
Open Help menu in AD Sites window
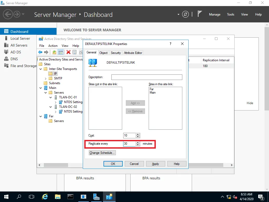pos(76,46)
